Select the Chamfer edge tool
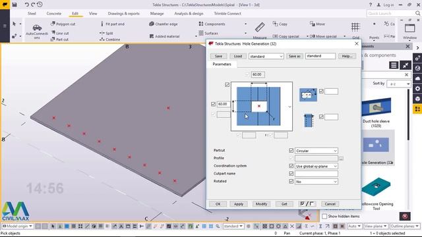The height and width of the screenshot is (237, 422). (x=164, y=24)
